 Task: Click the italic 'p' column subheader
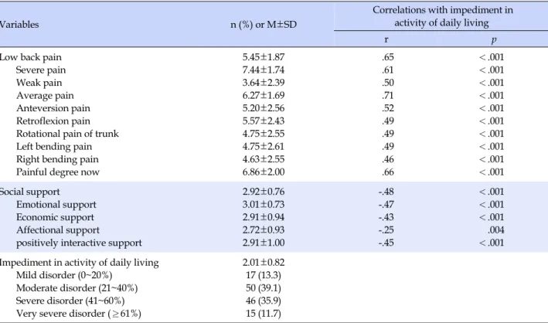pos(494,40)
